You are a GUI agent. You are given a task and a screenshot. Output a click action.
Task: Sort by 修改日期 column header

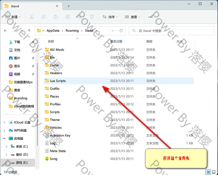(116, 41)
